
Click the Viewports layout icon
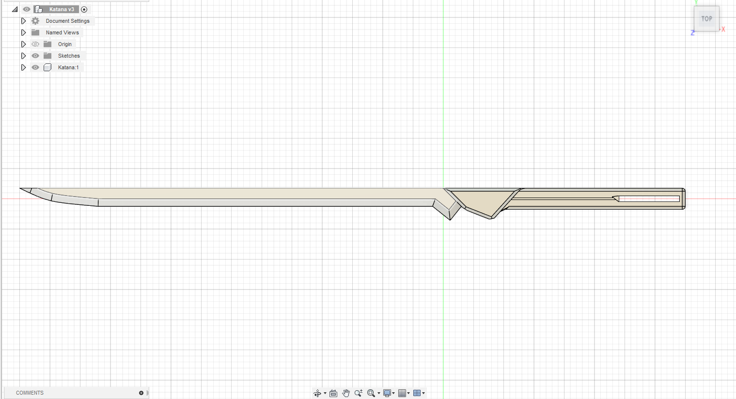coord(417,393)
